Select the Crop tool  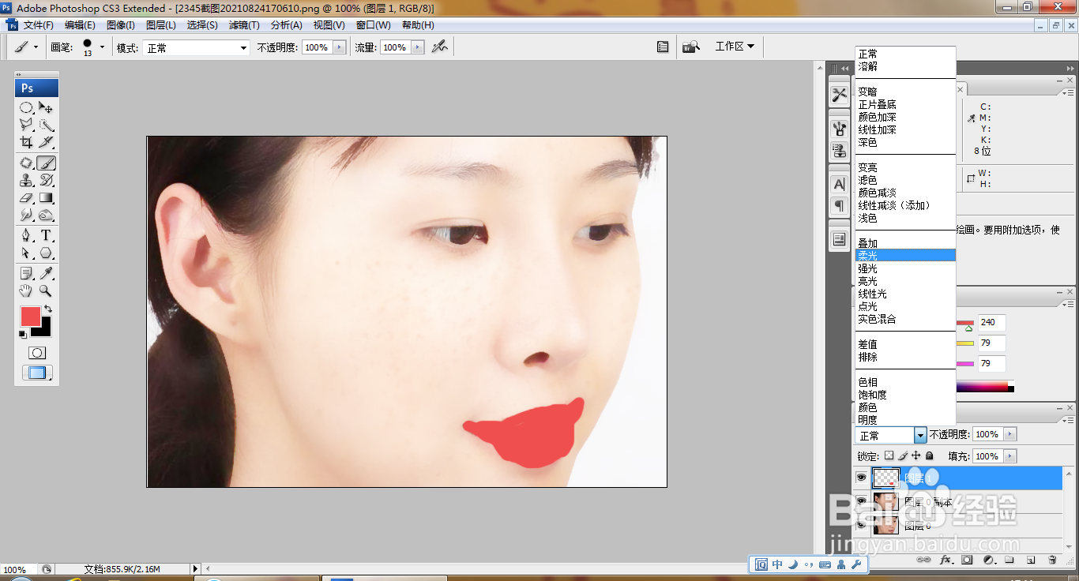click(x=26, y=142)
